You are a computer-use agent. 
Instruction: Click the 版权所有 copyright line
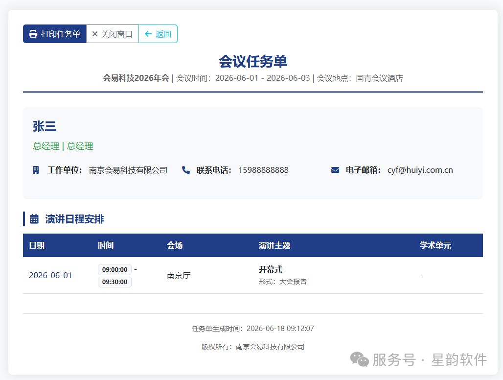pyautogui.click(x=253, y=347)
